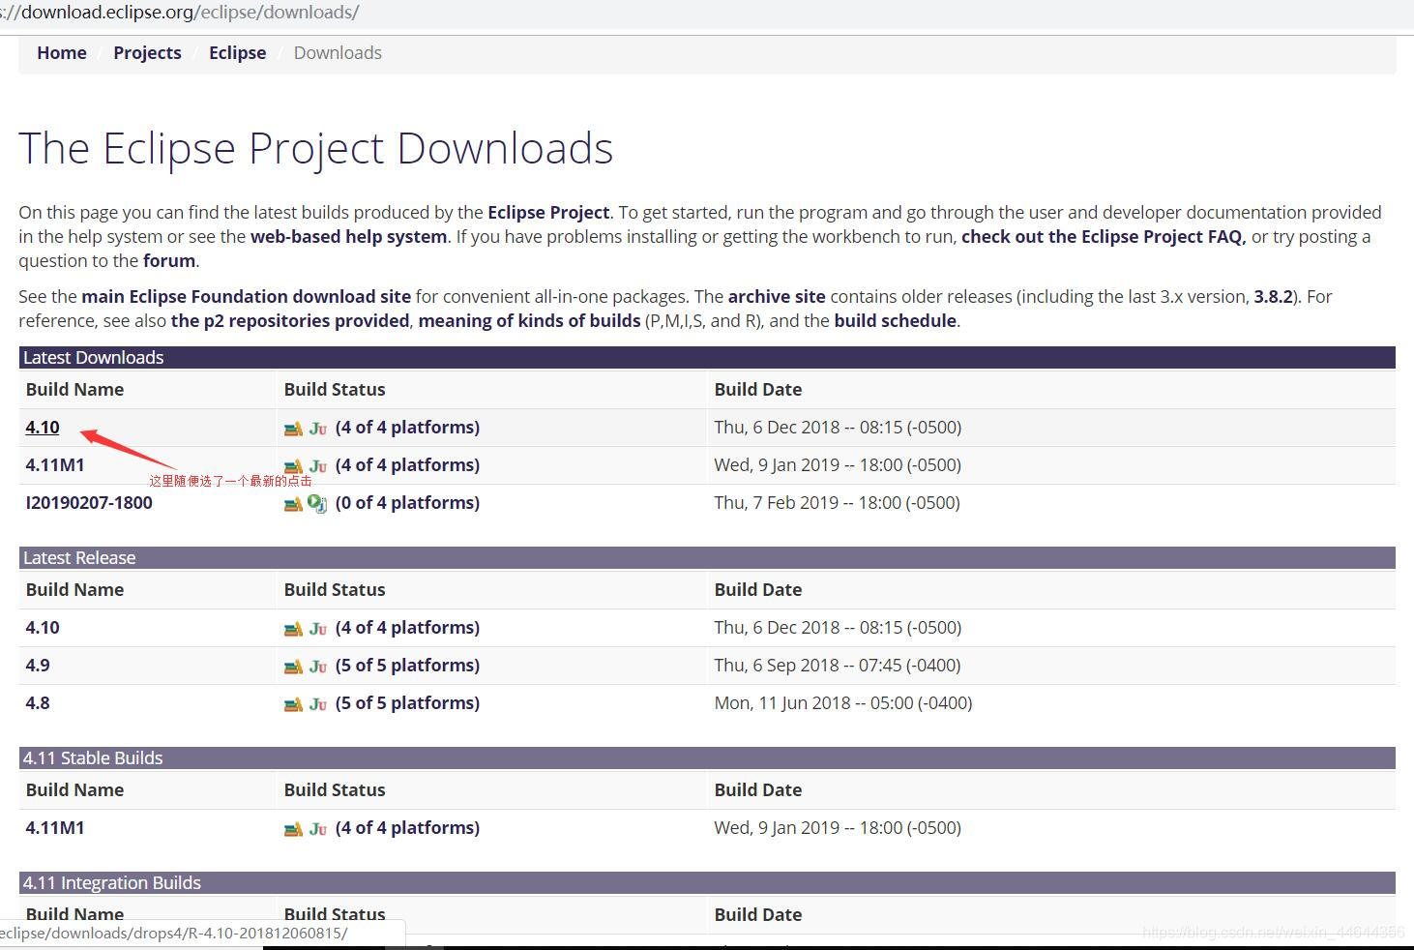Open JUnit results icon for 4.11M1 in Stable Builds
This screenshot has height=950, width=1414.
(318, 829)
